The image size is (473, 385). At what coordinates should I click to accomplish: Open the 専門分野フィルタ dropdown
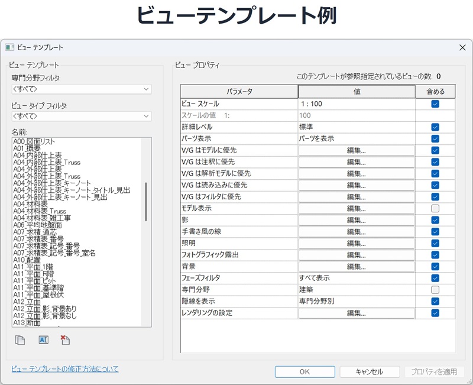tap(82, 89)
